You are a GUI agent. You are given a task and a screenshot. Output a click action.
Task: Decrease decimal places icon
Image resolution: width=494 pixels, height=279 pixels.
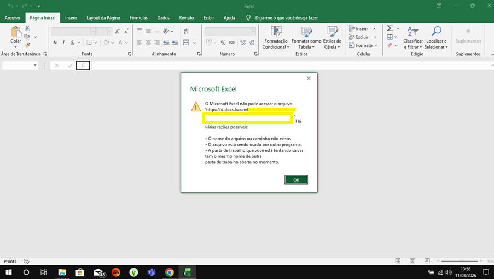252,43
